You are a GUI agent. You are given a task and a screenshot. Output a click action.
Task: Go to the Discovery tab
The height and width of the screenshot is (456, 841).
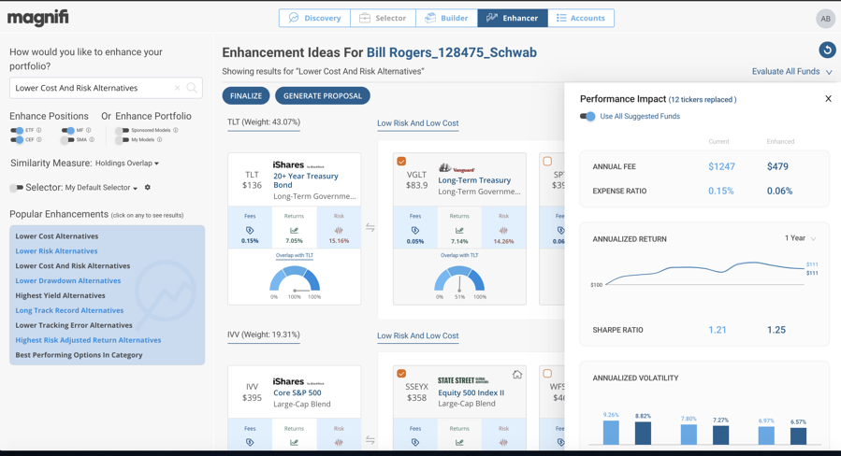314,18
